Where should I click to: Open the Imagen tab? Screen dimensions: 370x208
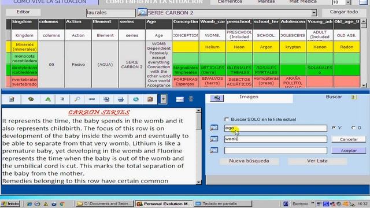coord(249,96)
